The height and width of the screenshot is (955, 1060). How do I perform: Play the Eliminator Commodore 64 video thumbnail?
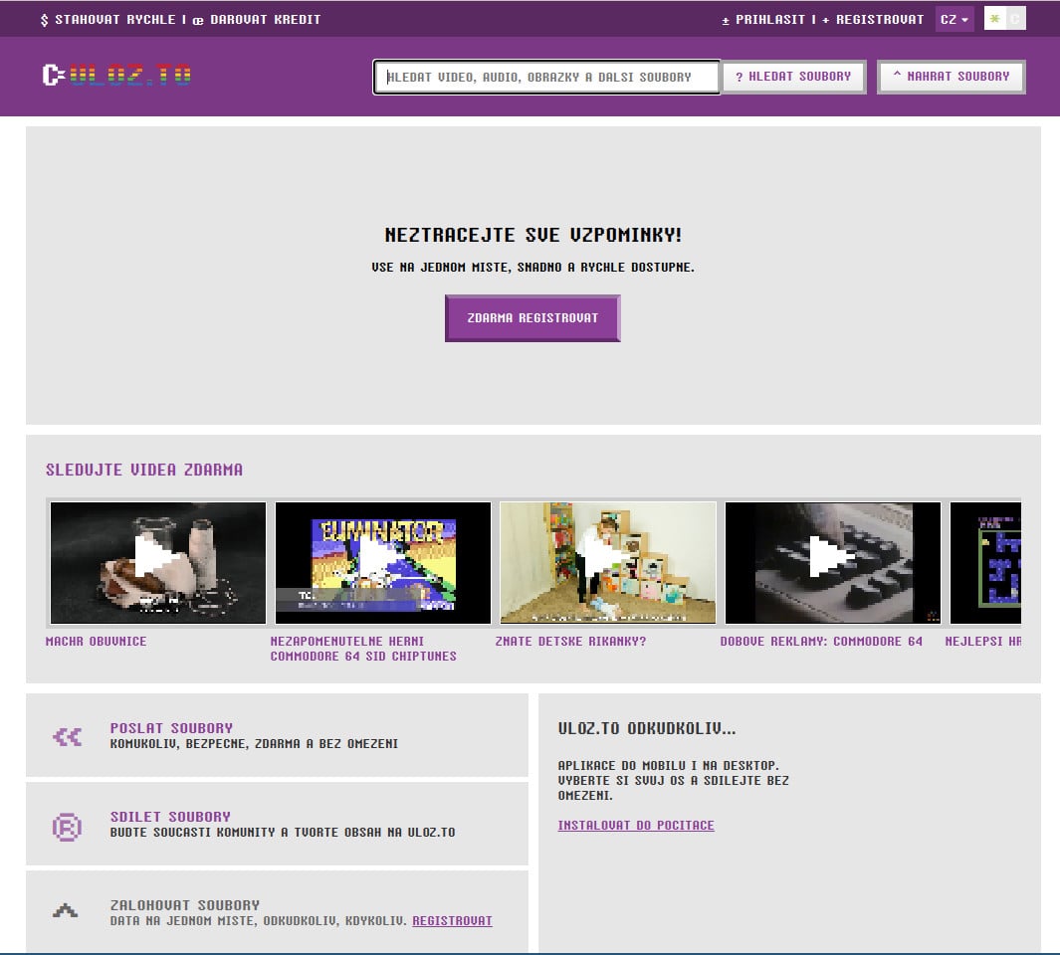click(382, 562)
